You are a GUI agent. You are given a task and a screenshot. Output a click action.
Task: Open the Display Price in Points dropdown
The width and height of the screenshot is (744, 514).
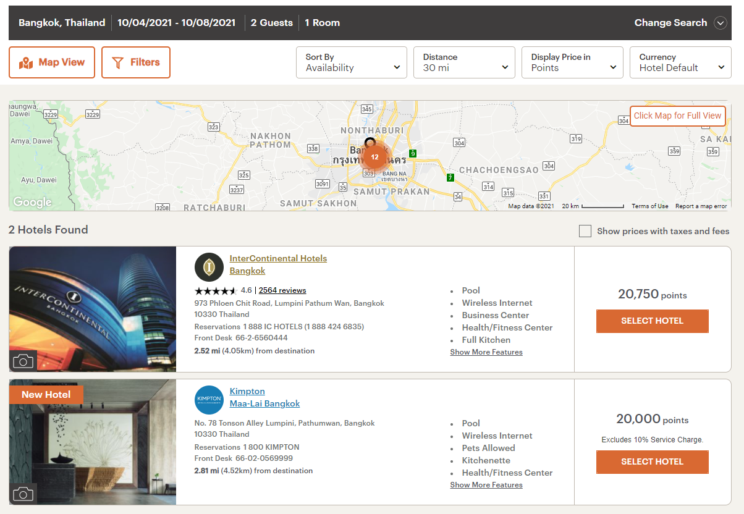pyautogui.click(x=572, y=62)
